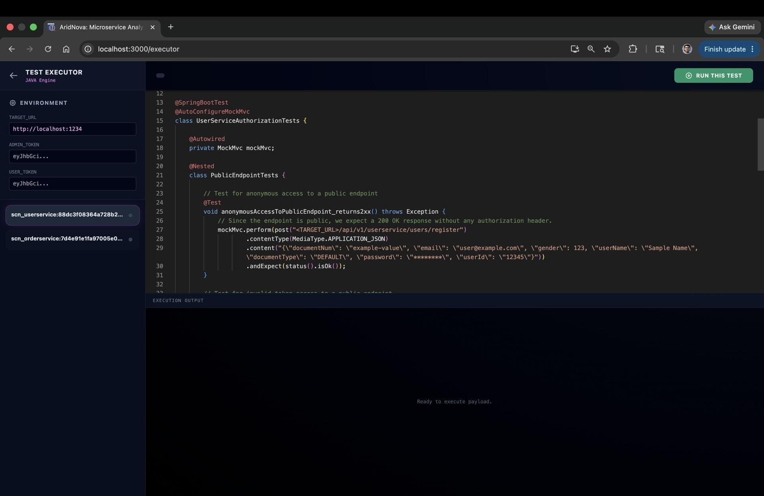Go back using the Test Executor arrow
Viewport: 764px width, 496px height.
pyautogui.click(x=14, y=75)
